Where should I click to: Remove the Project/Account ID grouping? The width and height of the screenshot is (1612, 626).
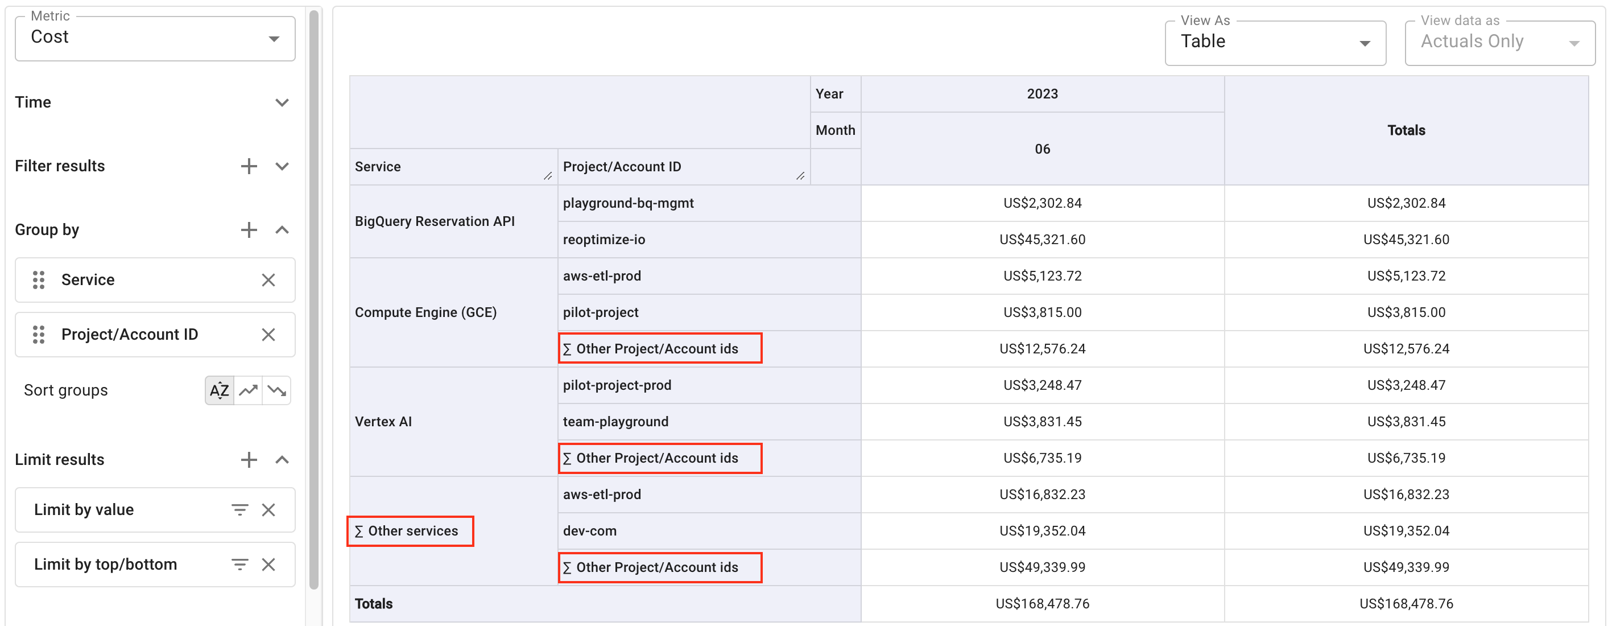click(269, 334)
